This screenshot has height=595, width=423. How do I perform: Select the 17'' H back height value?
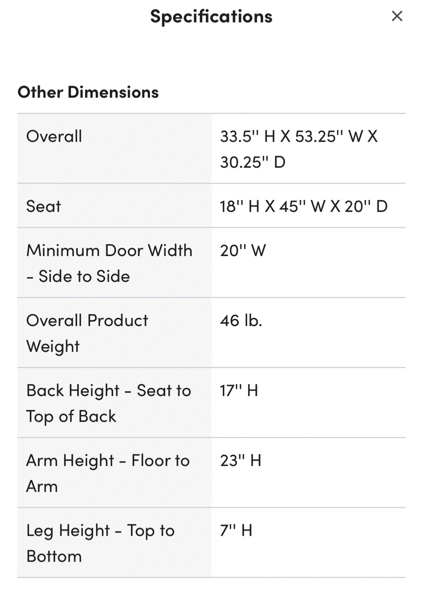pyautogui.click(x=239, y=390)
